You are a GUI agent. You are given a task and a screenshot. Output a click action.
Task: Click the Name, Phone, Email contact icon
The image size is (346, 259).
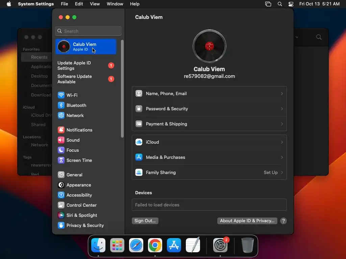pos(139,94)
